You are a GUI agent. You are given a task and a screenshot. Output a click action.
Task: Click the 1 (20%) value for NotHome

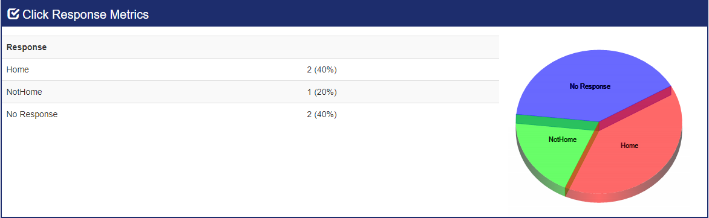[321, 92]
